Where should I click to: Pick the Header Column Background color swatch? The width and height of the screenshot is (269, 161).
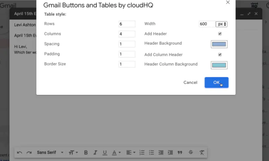(219, 65)
